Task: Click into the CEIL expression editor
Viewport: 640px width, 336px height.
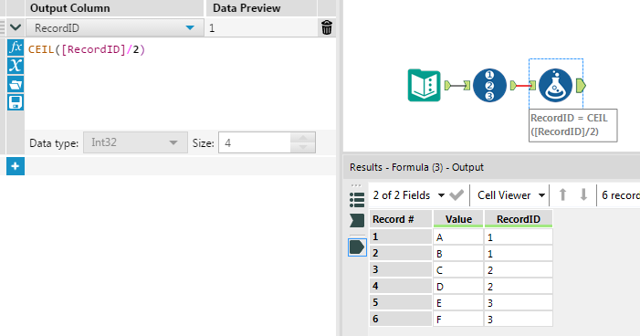Action: [x=180, y=84]
